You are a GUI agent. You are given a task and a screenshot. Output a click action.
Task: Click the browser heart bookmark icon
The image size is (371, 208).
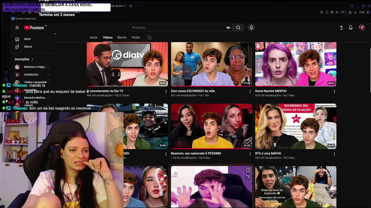[342, 12]
